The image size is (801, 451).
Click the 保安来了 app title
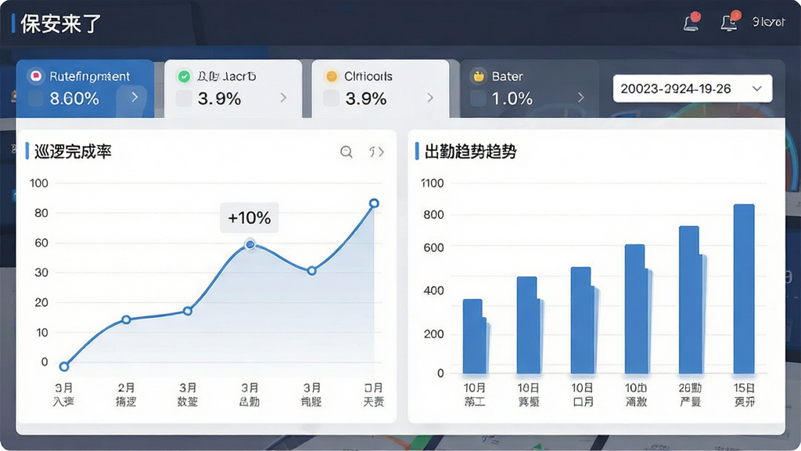click(x=61, y=24)
